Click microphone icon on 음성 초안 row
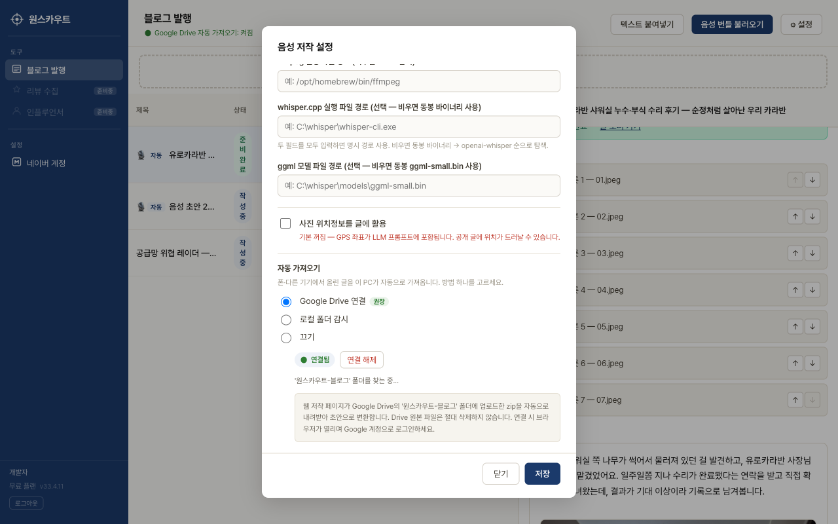Image resolution: width=838 pixels, height=524 pixels. [141, 207]
